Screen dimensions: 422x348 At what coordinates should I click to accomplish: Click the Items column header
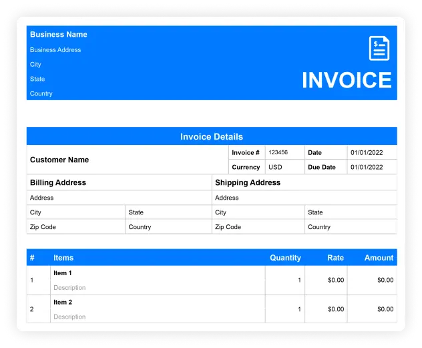[63, 258]
